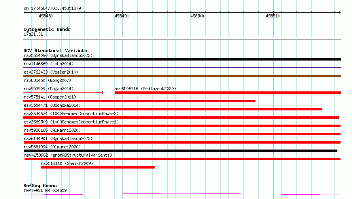Click the DGV Structural Variants track title
This screenshot has height=199, width=352.
click(55, 51)
